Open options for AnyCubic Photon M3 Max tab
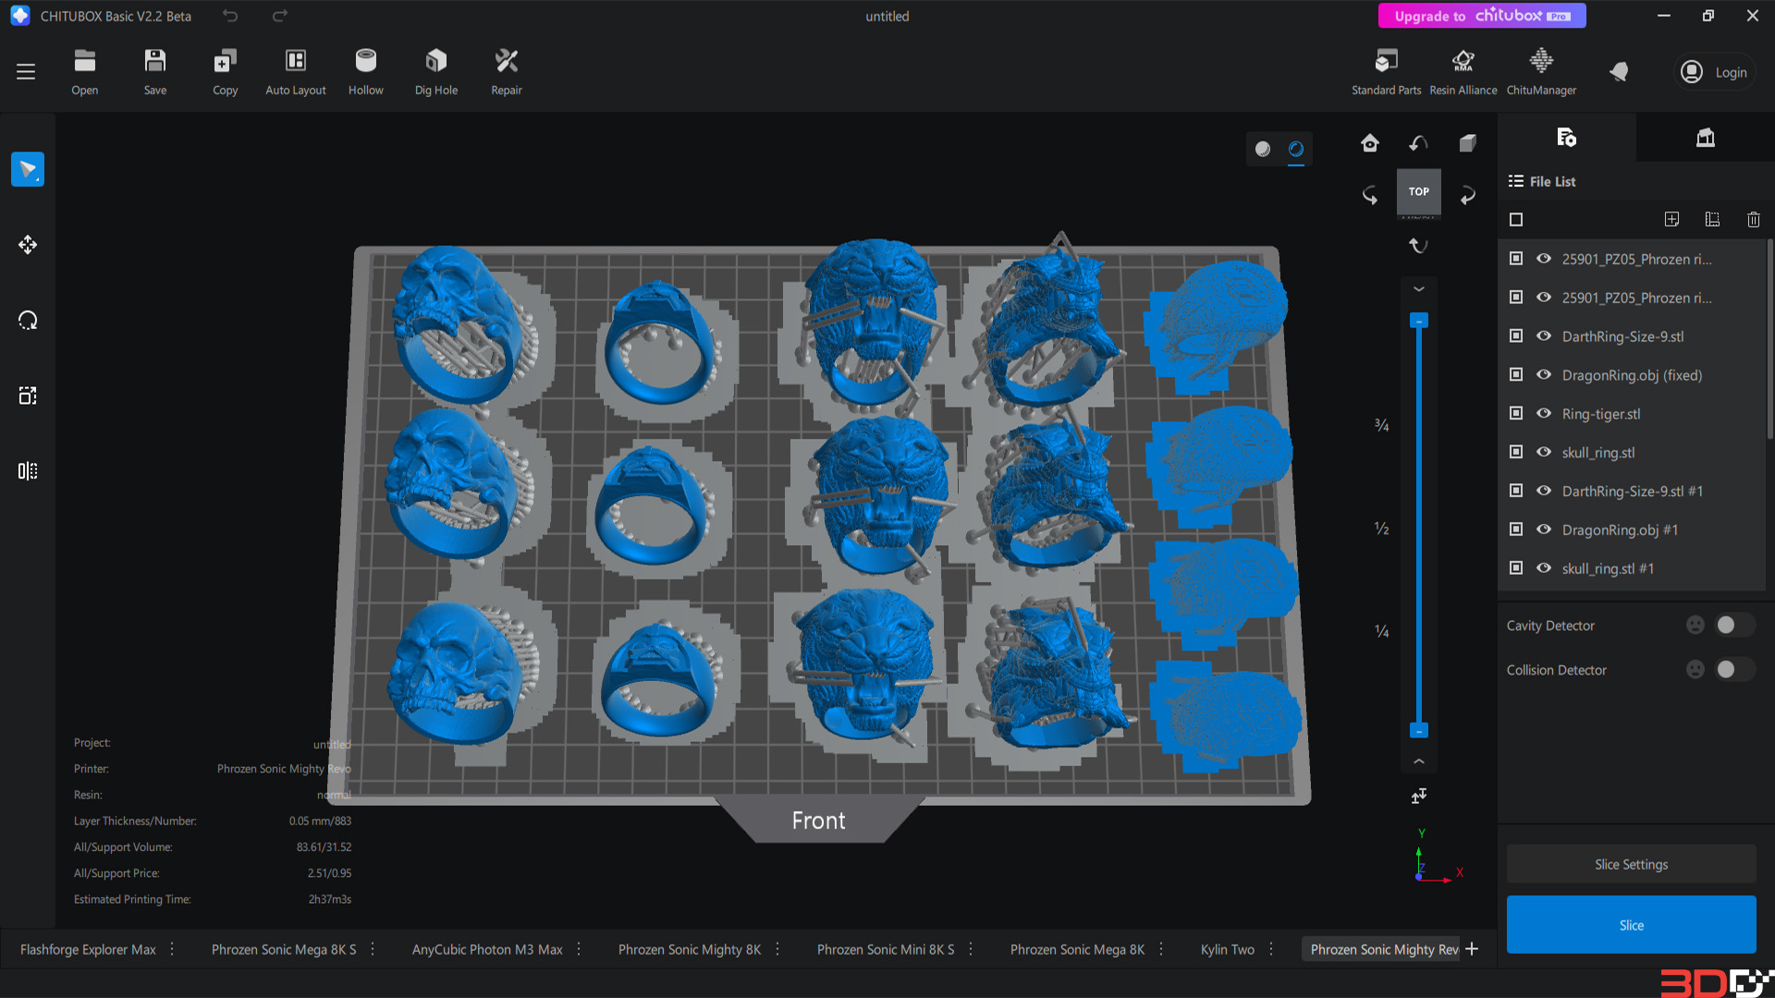The width and height of the screenshot is (1775, 998). click(579, 949)
